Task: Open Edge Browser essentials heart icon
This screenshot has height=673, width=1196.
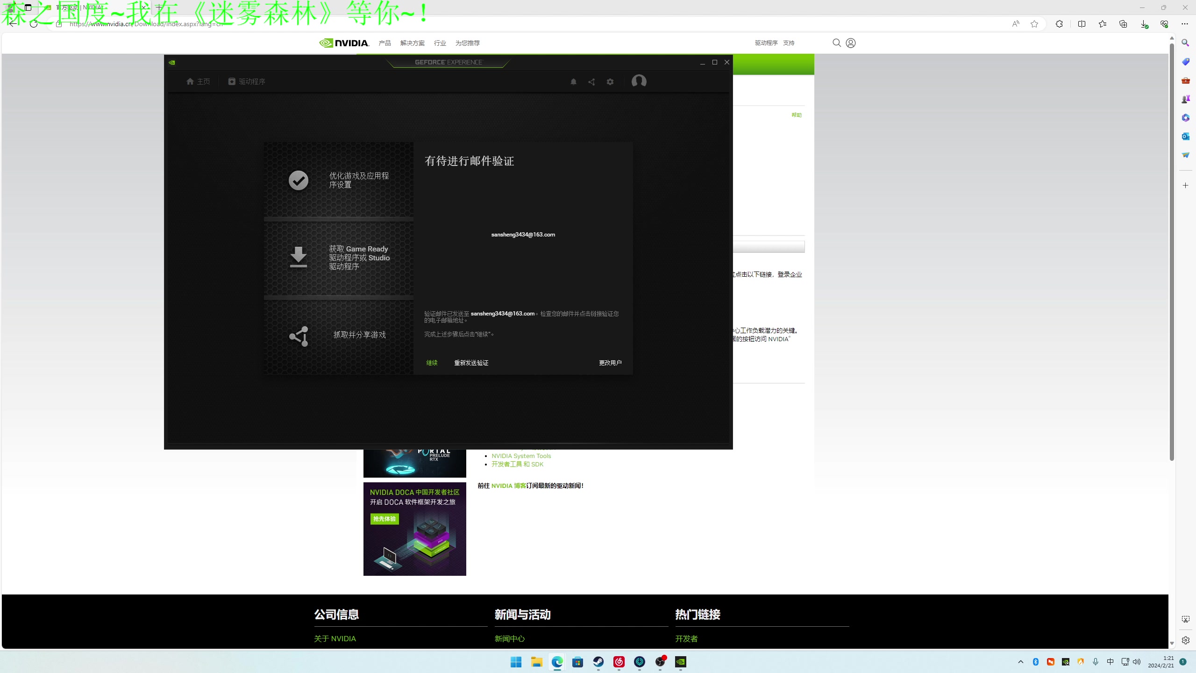Action: click(1164, 24)
